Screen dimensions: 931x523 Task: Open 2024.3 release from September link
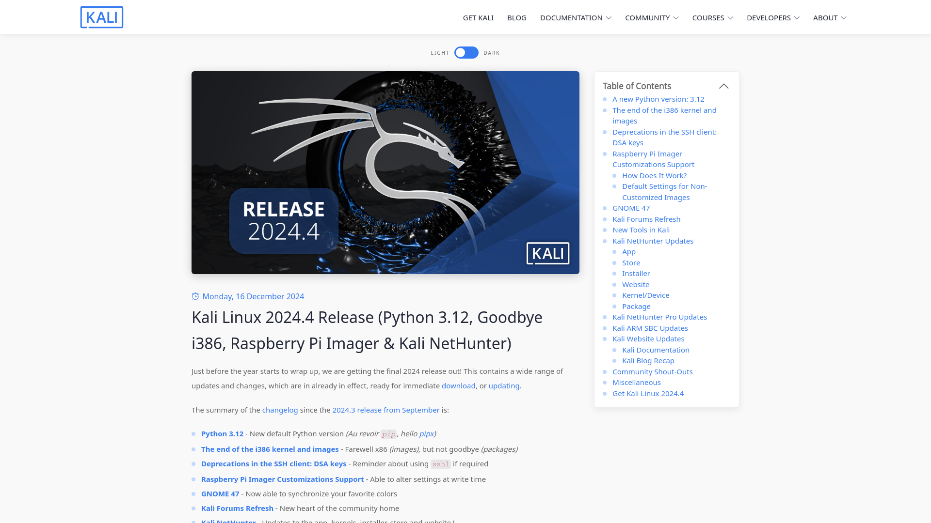tap(386, 410)
